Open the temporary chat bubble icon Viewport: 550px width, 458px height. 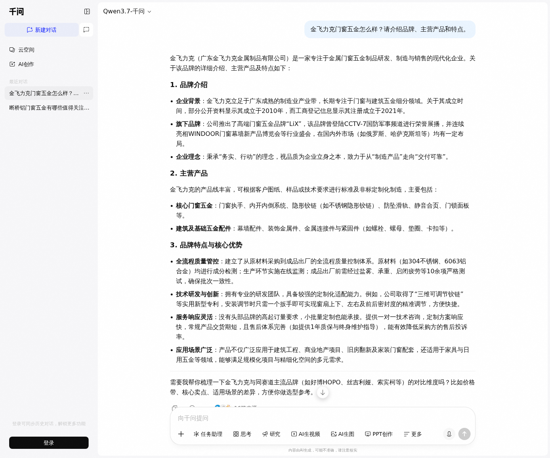click(x=86, y=30)
